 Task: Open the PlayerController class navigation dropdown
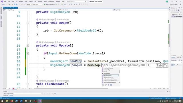coord(86,10)
